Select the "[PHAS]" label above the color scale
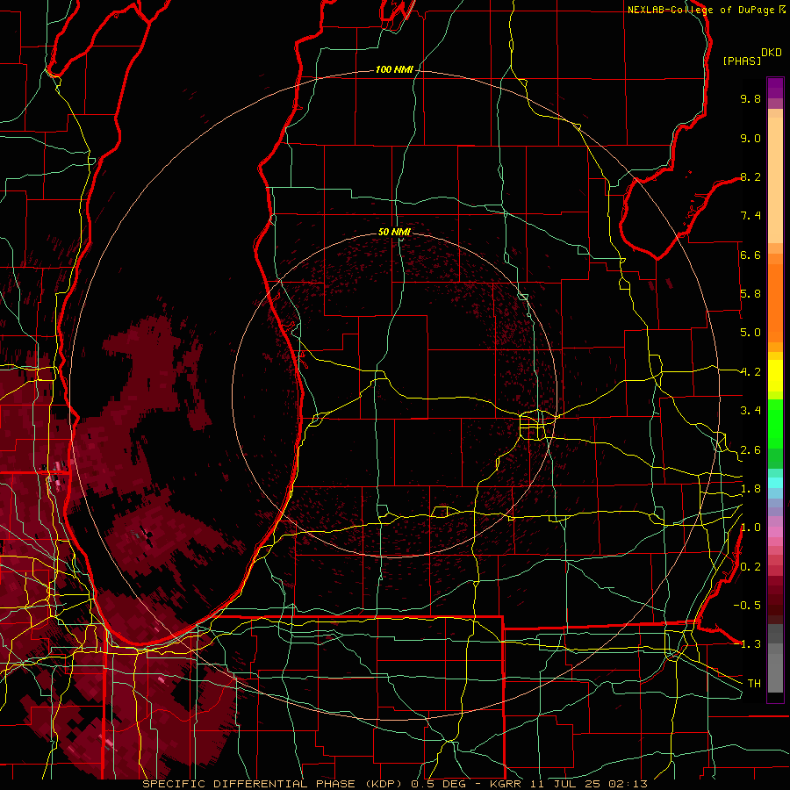 (742, 61)
